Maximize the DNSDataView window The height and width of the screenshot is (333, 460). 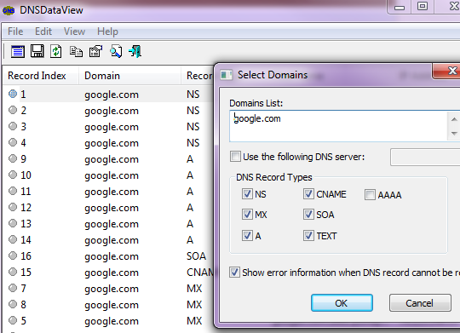[x=423, y=7]
